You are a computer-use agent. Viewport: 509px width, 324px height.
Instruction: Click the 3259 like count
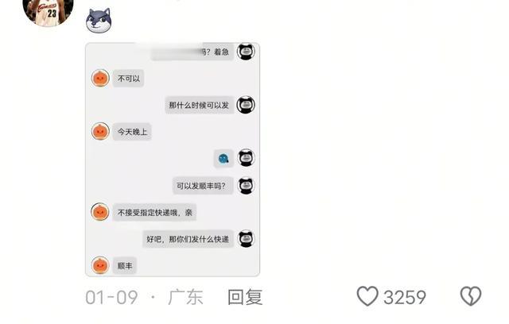click(405, 297)
